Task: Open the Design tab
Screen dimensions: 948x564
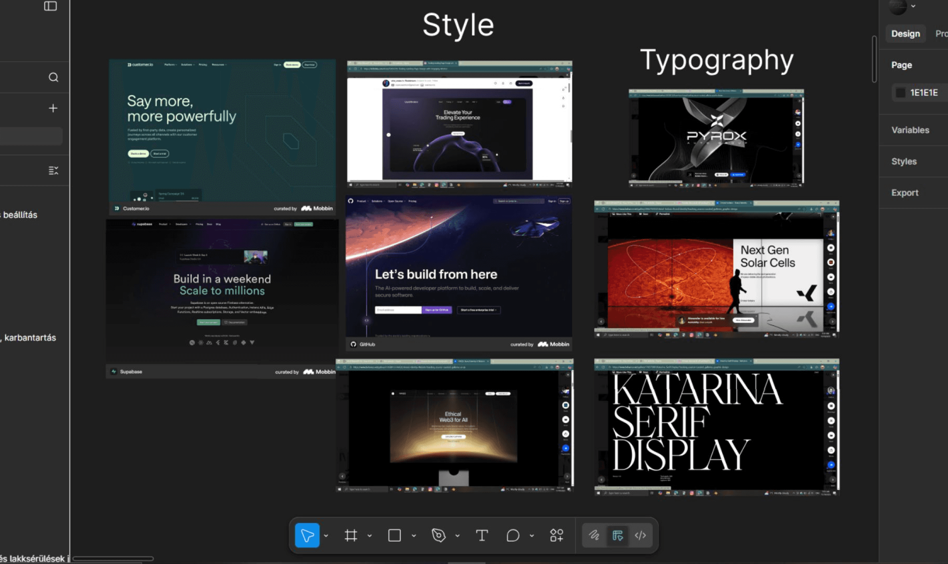Action: pyautogui.click(x=905, y=34)
